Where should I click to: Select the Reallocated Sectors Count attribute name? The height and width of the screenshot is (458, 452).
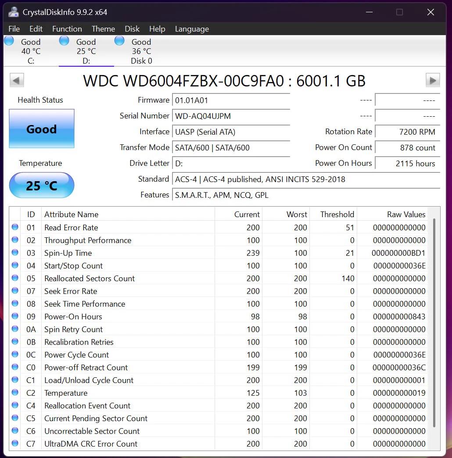tap(90, 279)
